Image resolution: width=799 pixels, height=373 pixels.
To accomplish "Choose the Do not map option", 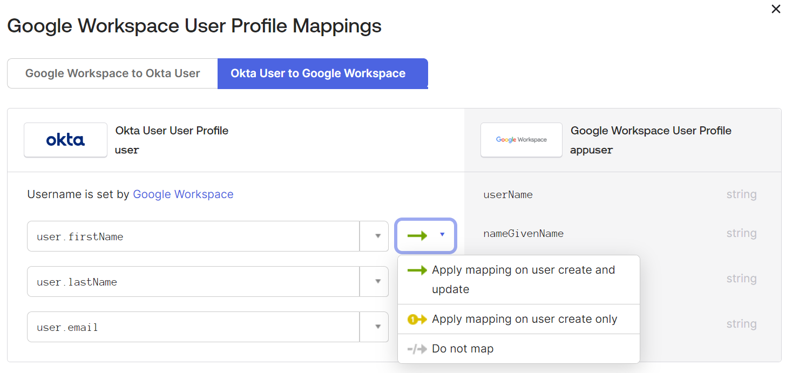I will coord(463,349).
